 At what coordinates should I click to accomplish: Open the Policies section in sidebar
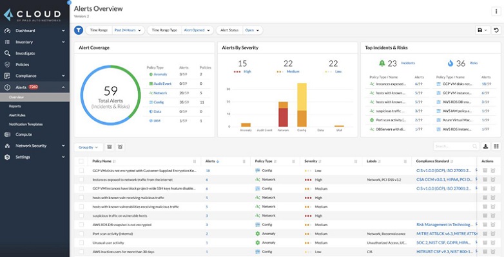(x=22, y=64)
